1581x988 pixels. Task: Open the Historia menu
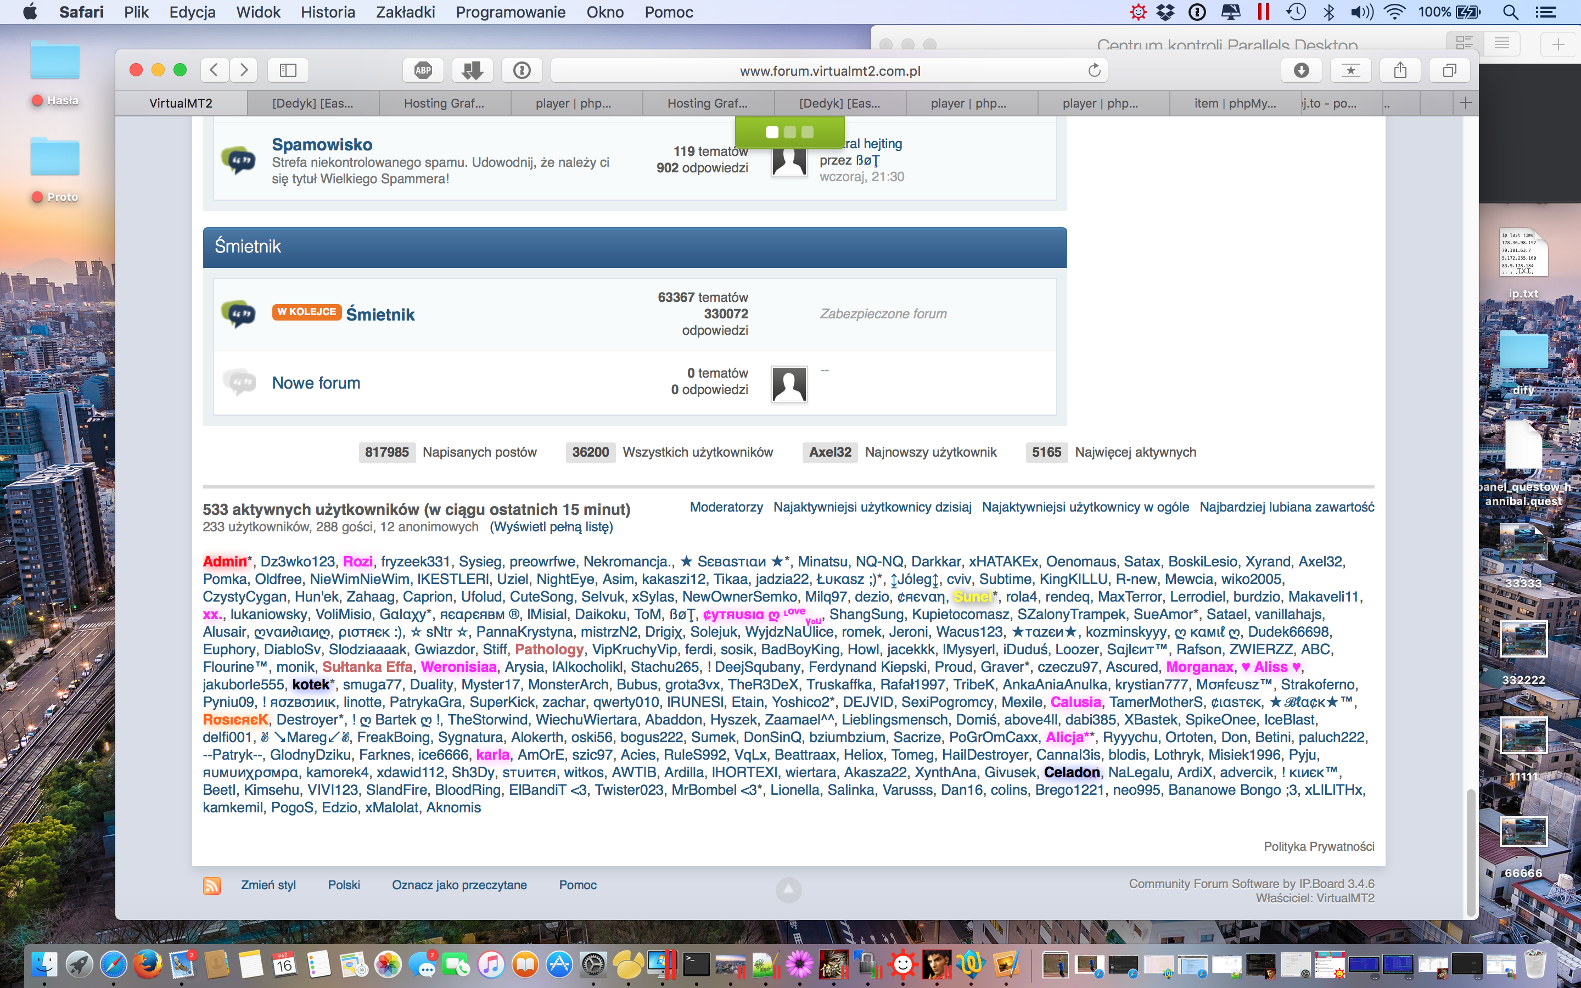328,12
